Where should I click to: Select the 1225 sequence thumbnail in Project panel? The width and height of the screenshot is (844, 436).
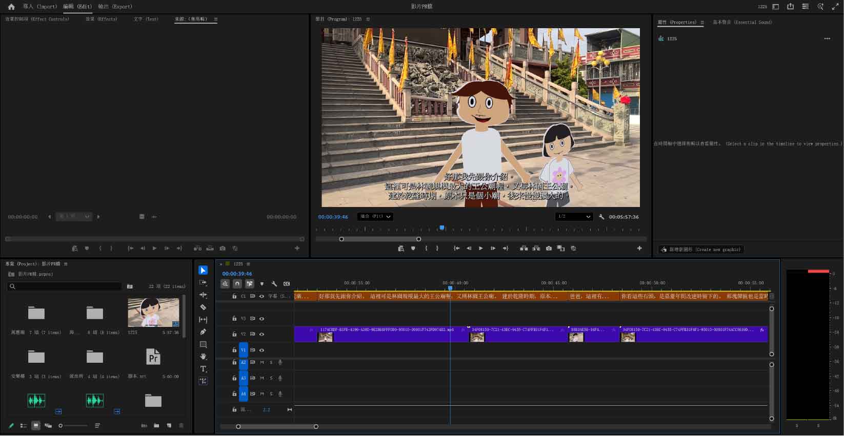click(153, 312)
